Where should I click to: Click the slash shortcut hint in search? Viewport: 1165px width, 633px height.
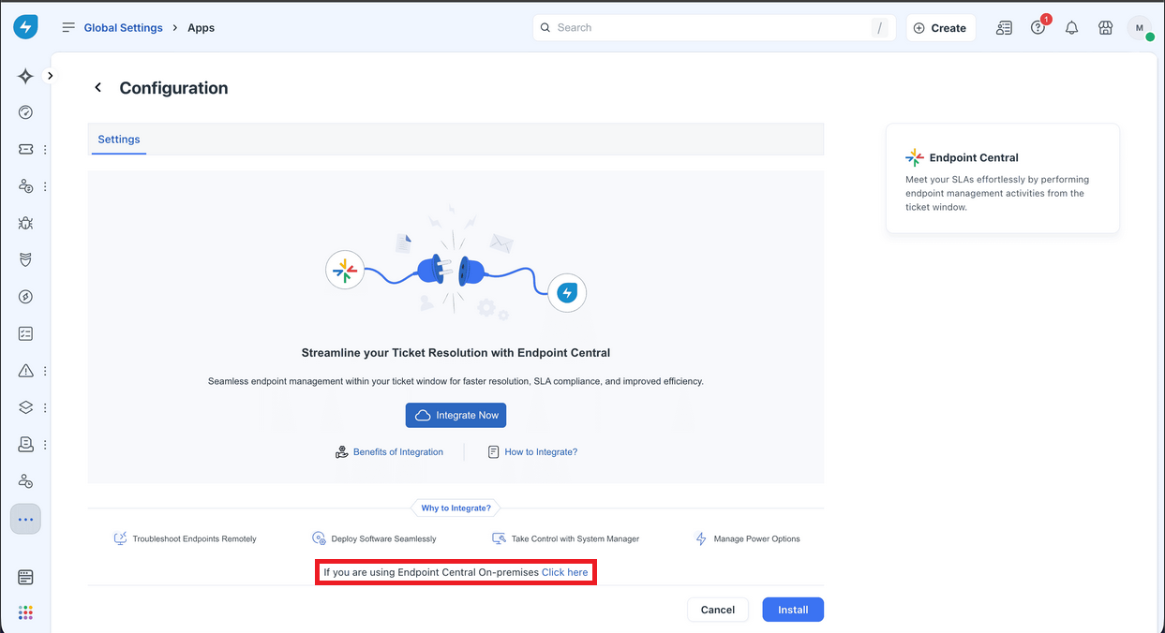coord(879,28)
